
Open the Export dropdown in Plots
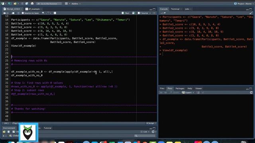[x=188, y=93]
